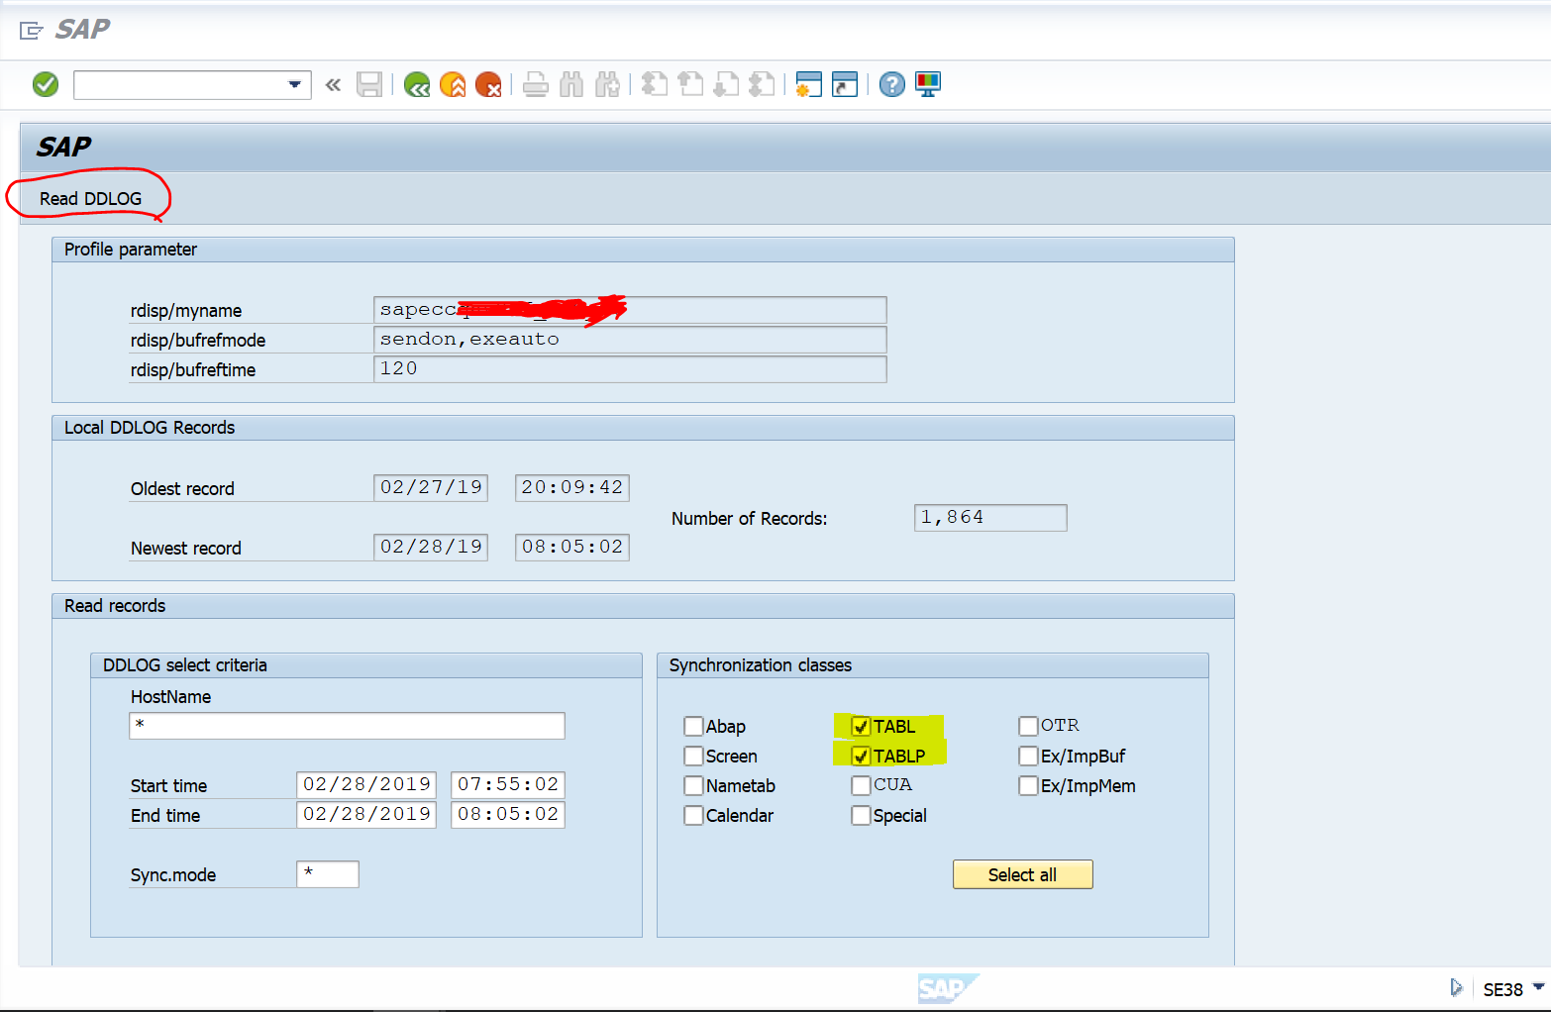
Task: Click the Help question mark icon
Action: click(x=890, y=84)
